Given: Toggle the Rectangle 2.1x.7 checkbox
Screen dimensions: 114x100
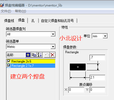Looking at the screenshot, I should click(9, 65).
